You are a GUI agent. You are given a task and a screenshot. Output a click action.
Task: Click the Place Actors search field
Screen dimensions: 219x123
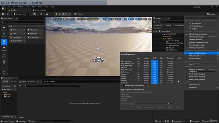[x=23, y=22]
